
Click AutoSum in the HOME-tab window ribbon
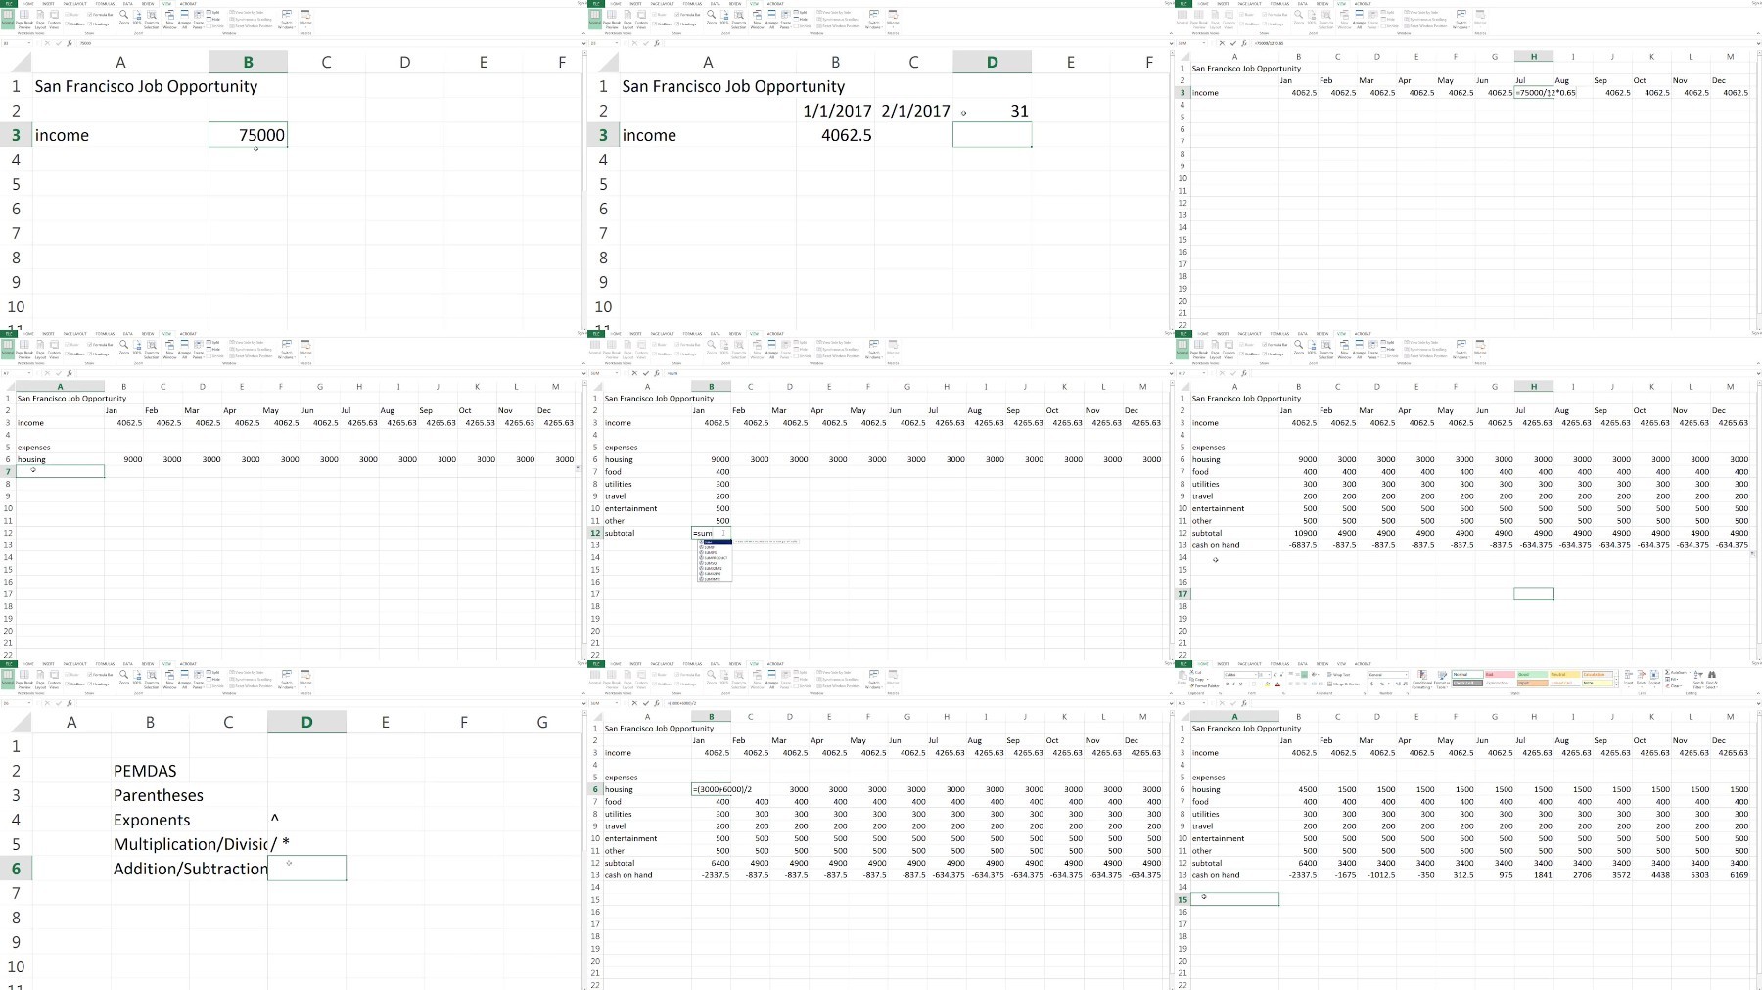click(x=1678, y=672)
